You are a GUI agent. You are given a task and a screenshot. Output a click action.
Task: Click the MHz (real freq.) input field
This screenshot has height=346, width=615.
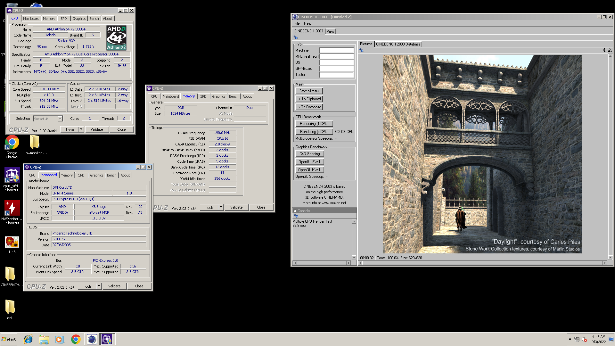point(336,56)
